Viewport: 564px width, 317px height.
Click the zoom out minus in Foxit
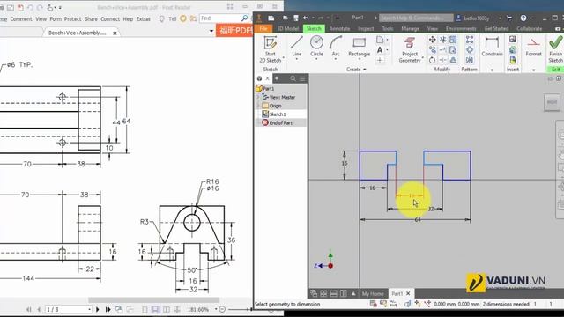pyautogui.click(x=222, y=309)
